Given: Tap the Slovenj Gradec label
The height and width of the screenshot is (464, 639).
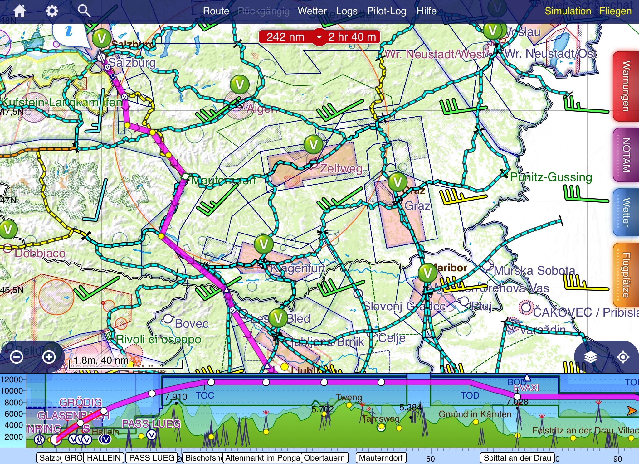Looking at the screenshot, I should (x=404, y=306).
